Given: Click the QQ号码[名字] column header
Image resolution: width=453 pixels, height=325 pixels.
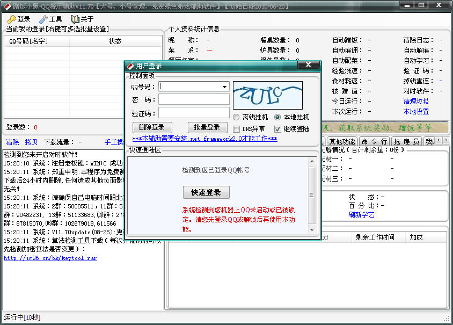Looking at the screenshot, I should [x=37, y=41].
